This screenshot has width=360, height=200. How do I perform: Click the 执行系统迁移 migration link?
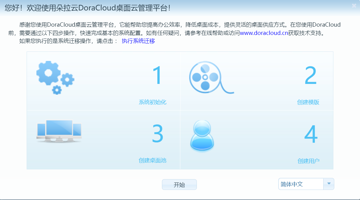pyautogui.click(x=138, y=41)
